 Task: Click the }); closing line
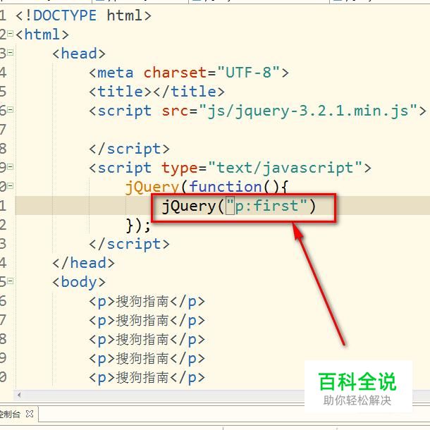(138, 226)
